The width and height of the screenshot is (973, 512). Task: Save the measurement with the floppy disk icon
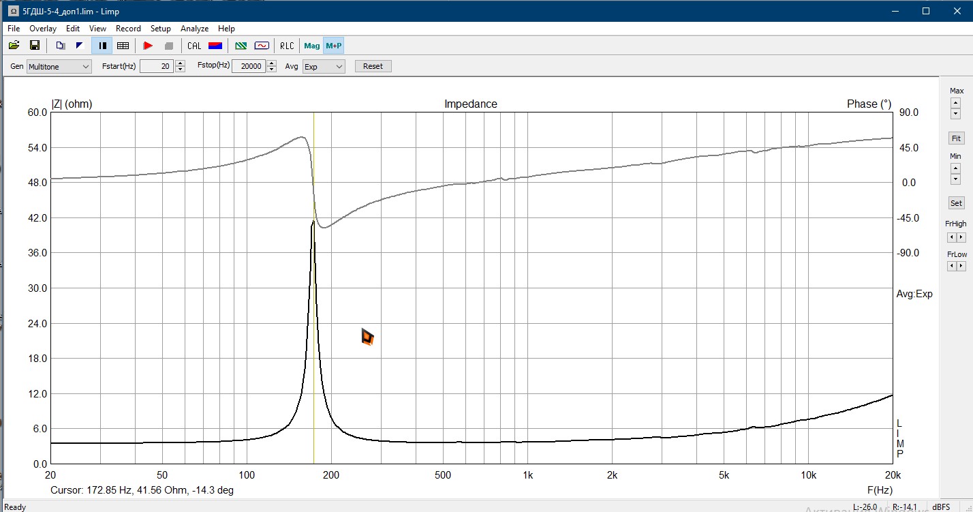pyautogui.click(x=34, y=46)
